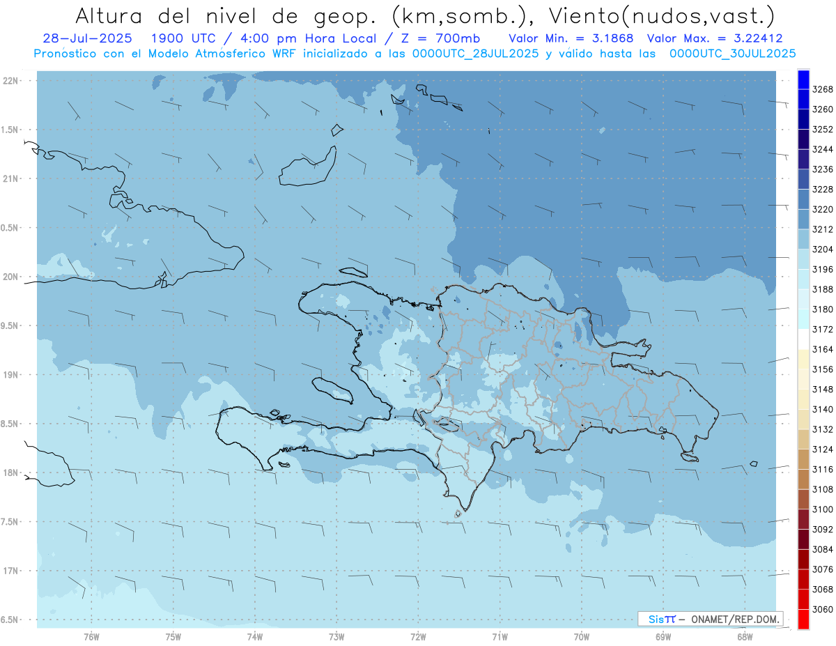Click colorbar value '3100'
This screenshot has height=646, width=836.
click(823, 509)
